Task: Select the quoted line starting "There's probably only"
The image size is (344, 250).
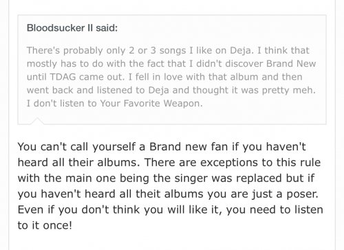Action: coord(168,50)
